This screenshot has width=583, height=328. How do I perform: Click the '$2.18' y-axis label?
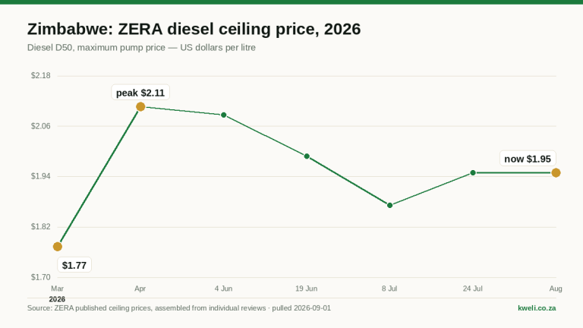[x=40, y=75]
